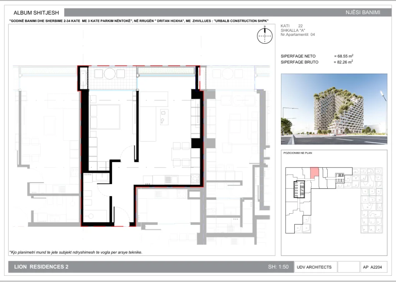Click the toilet symbol in the bathroom
Screen dimensions: 396x282
pyautogui.click(x=88, y=192)
